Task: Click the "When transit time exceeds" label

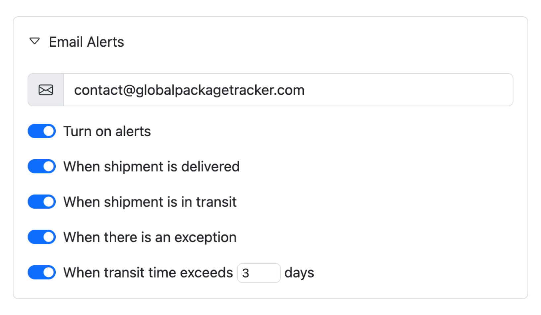Action: click(148, 273)
